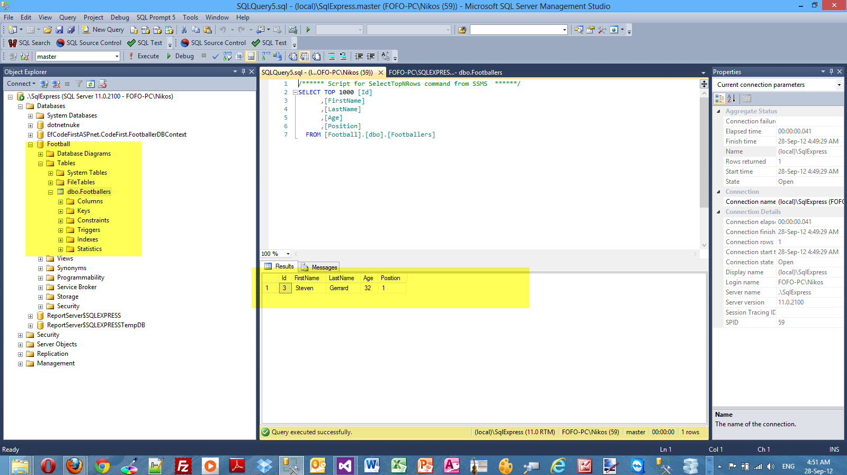Switch Properties to Categorized view icon
Screen dimensions: 847x475
719,98
